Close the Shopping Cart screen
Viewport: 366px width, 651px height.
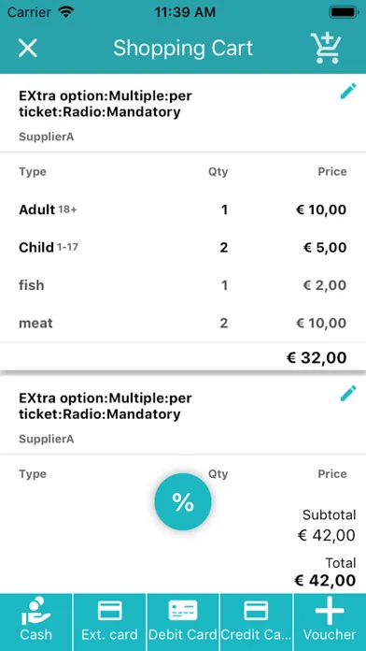pyautogui.click(x=28, y=48)
